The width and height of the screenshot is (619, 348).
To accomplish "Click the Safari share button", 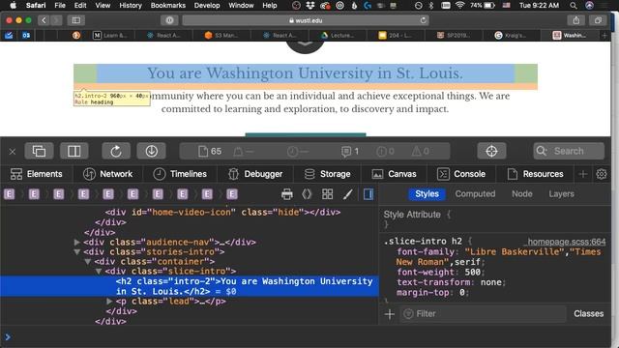I will [x=576, y=20].
